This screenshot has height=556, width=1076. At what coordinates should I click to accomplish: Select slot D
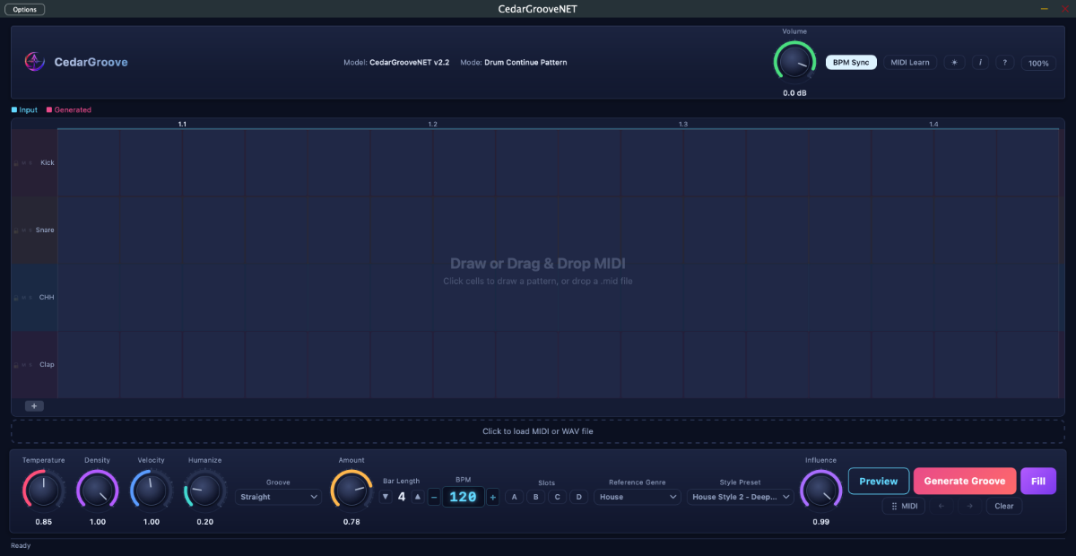pyautogui.click(x=578, y=497)
